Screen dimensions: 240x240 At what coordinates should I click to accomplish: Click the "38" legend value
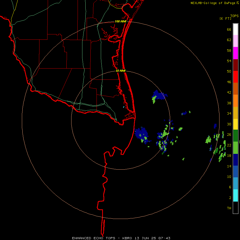[x=229, y=103]
